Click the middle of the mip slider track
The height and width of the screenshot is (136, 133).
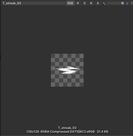click(115, 3)
